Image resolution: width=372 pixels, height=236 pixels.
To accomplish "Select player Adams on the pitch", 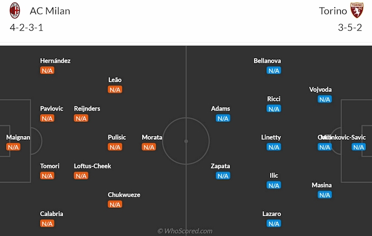I will point(221,109).
